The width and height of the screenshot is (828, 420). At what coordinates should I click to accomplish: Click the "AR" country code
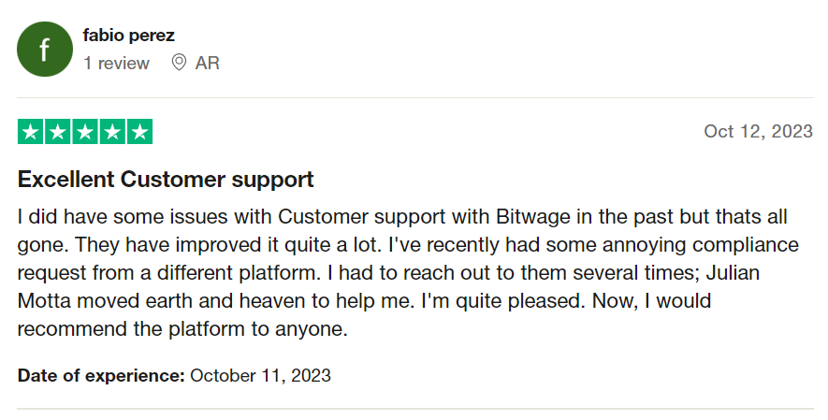[207, 64]
